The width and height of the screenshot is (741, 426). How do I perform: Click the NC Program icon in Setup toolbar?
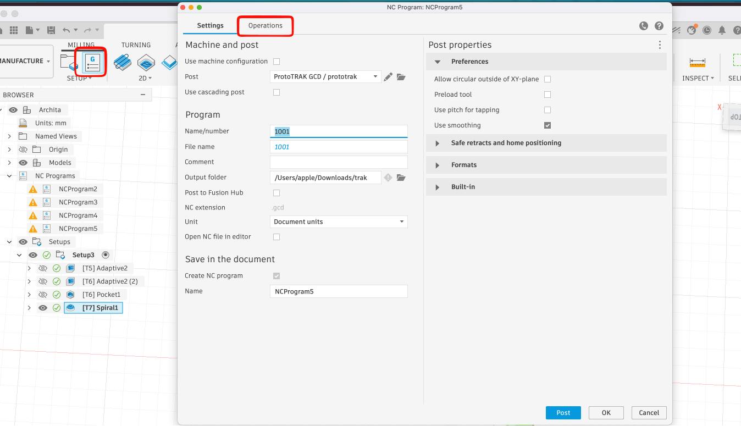92,62
